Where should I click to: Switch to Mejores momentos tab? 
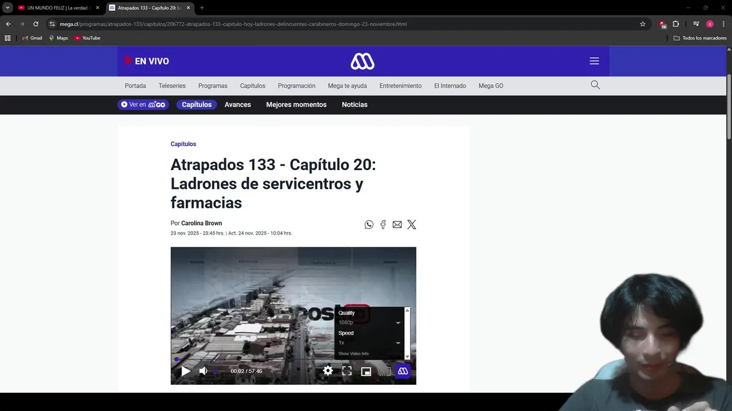coord(296,104)
